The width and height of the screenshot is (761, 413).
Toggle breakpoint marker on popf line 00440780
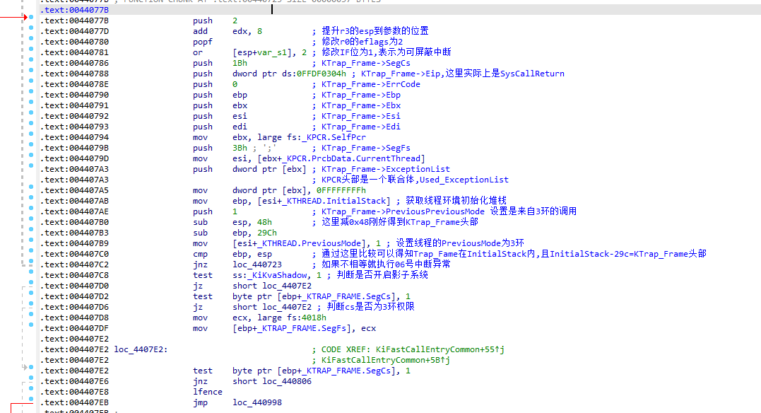(31, 42)
